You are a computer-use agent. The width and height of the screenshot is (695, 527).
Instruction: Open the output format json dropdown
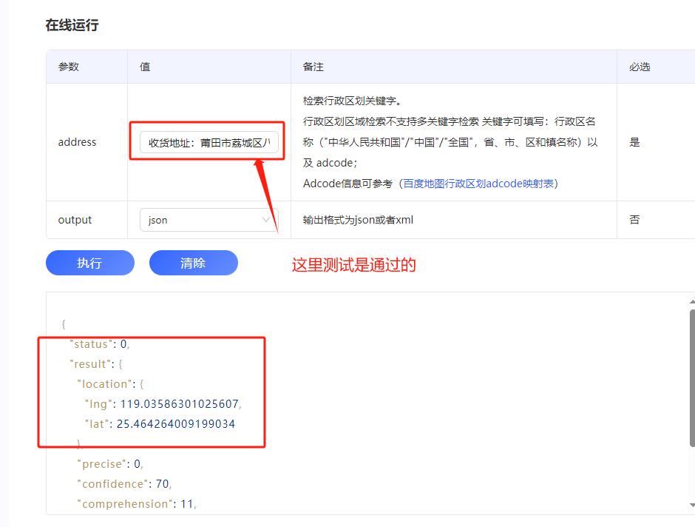208,220
